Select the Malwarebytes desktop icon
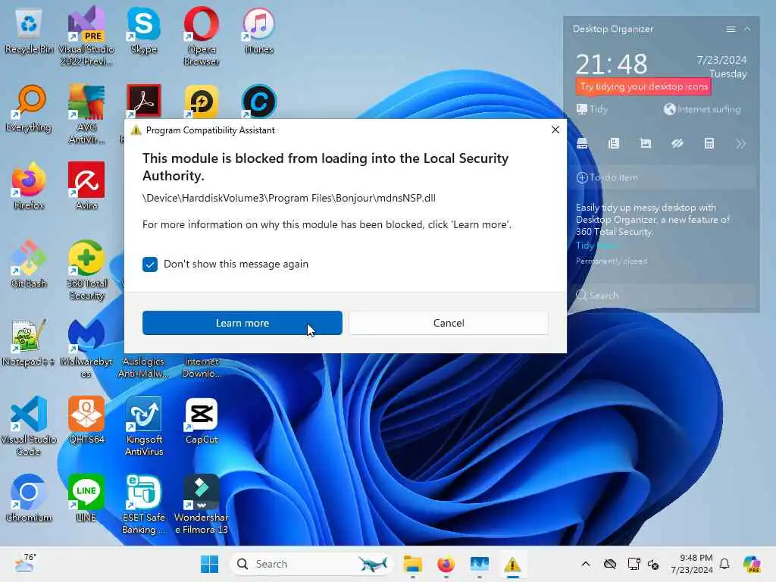The height and width of the screenshot is (582, 776). click(x=86, y=349)
